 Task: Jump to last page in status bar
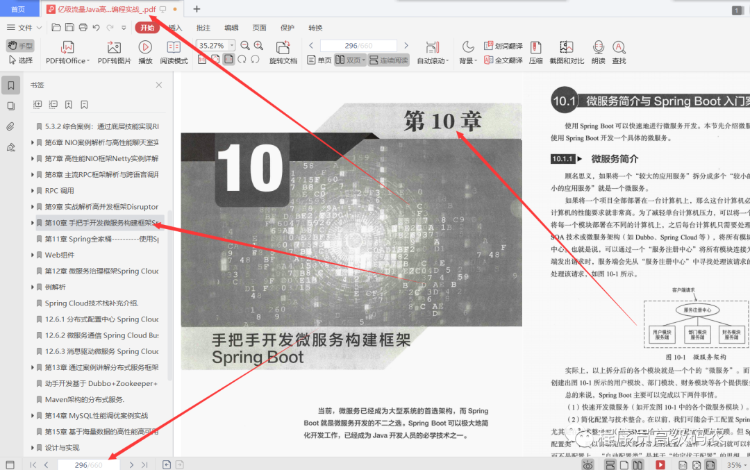144,464
